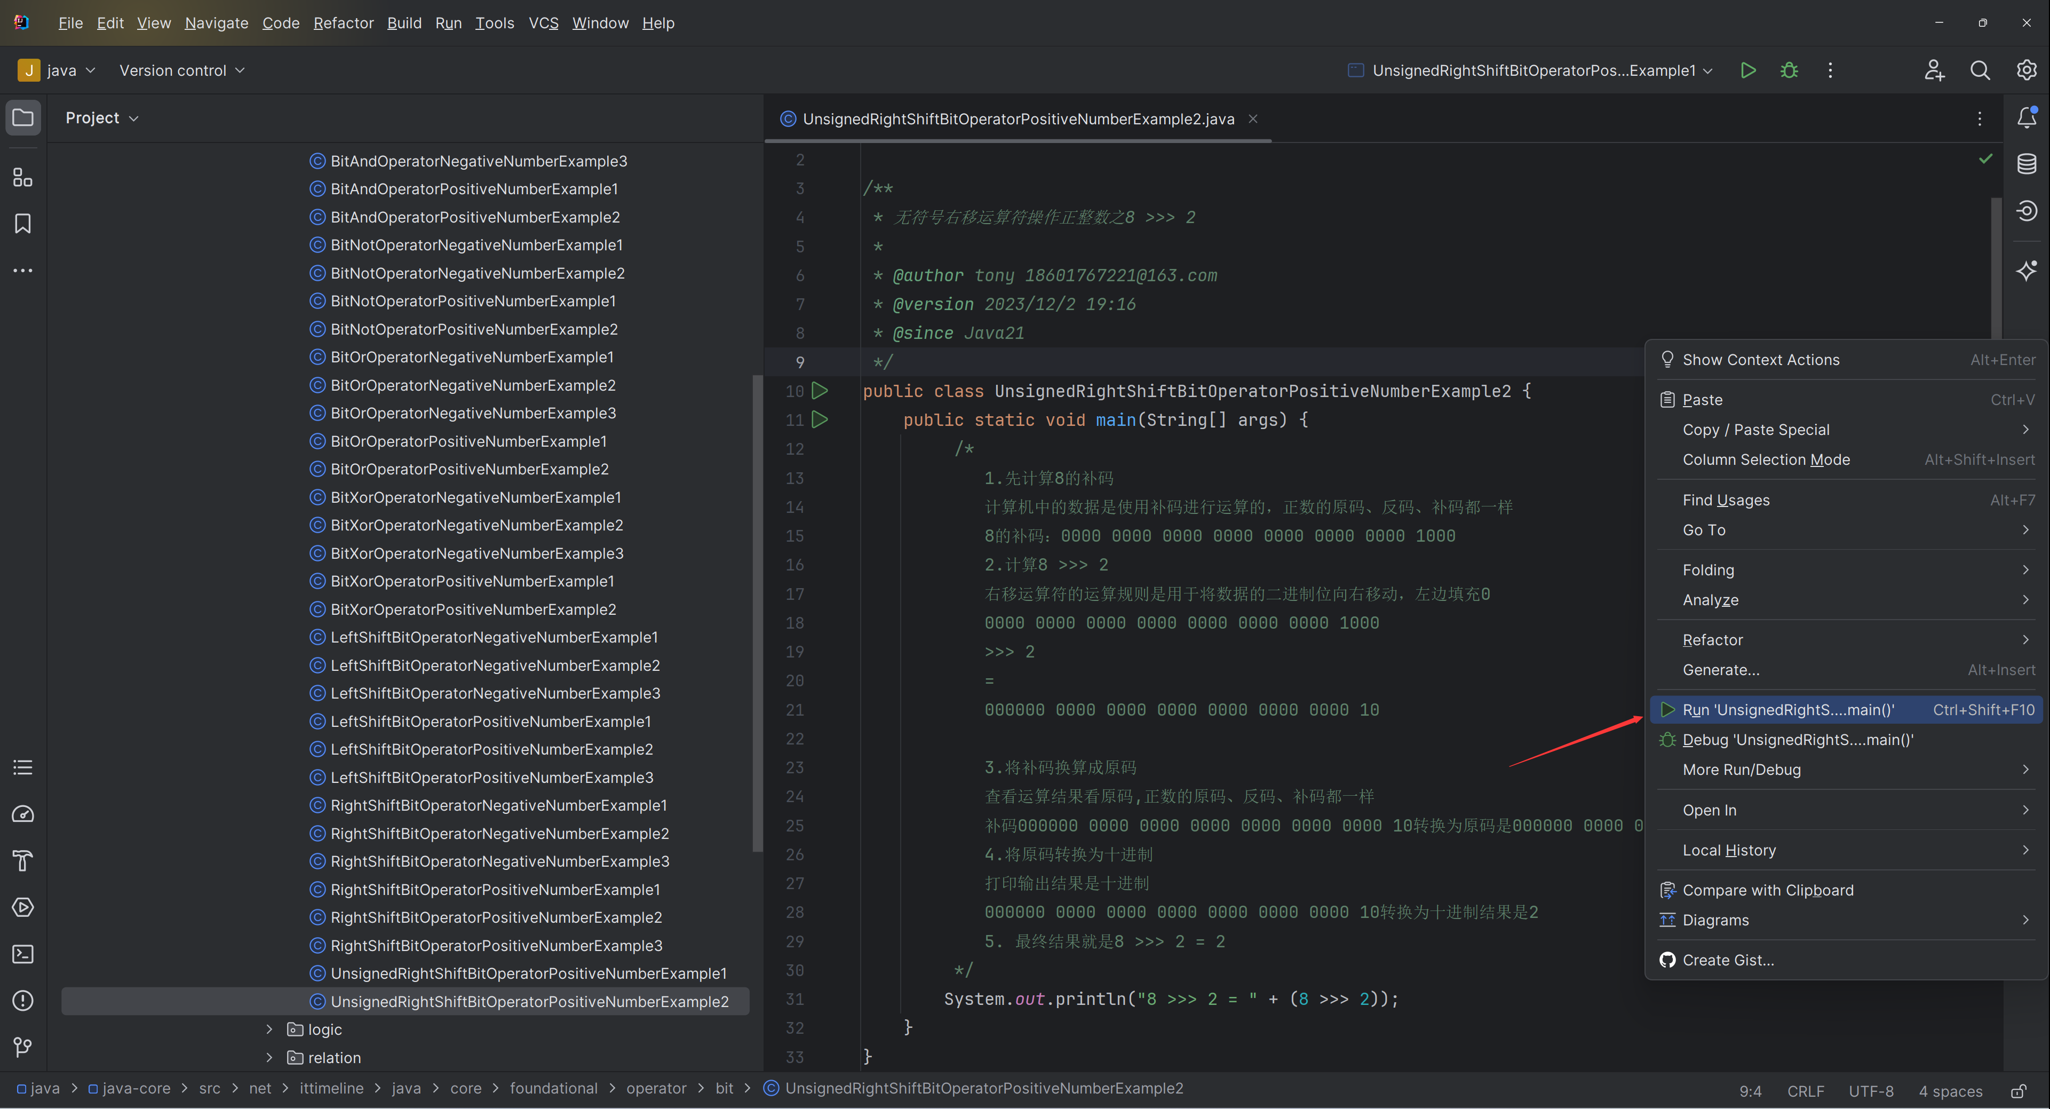Select UnsignedRightShiftBitOperatorPositiveNumberExample1 in project tree
Screen dimensions: 2050x1109
(528, 973)
